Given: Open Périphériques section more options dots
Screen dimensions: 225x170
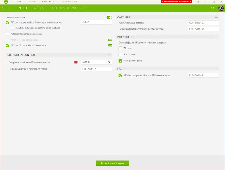Looking at the screenshot, I should click(216, 37).
